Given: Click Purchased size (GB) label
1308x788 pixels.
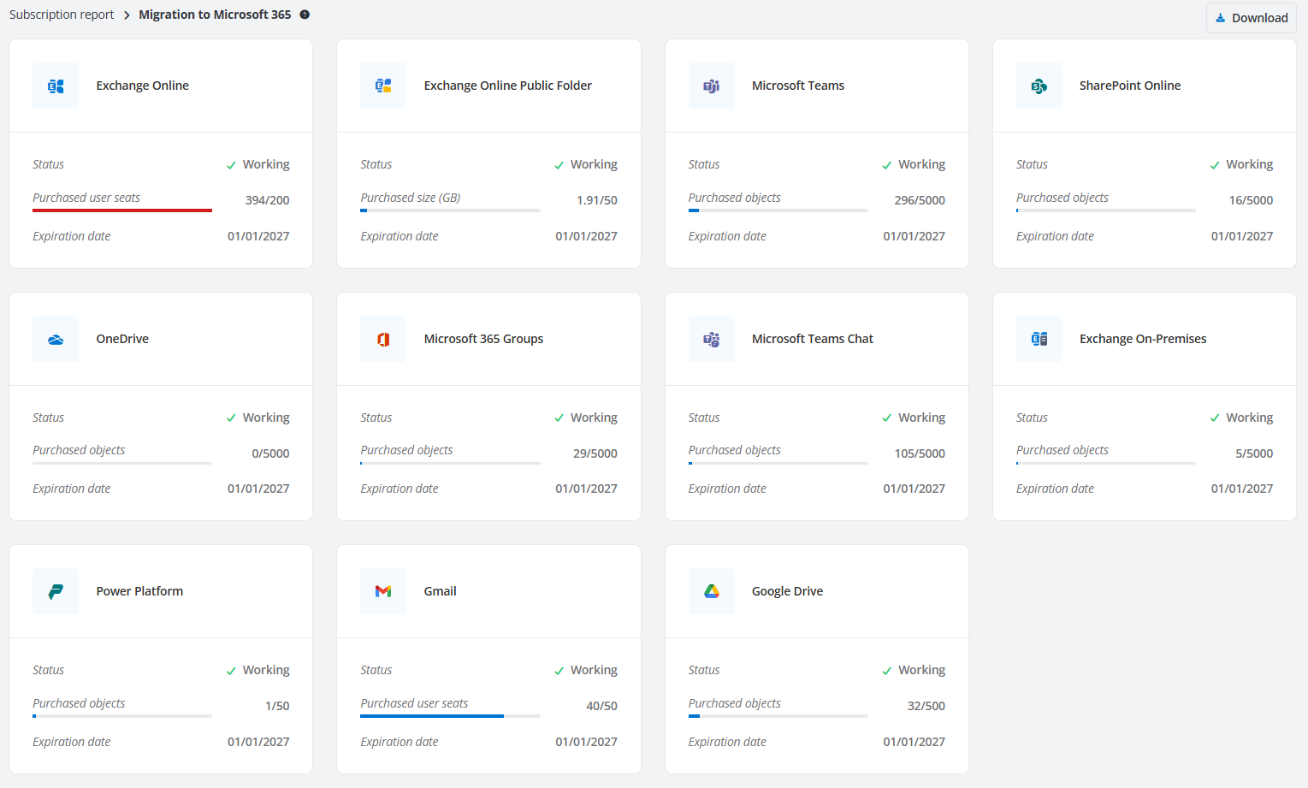Looking at the screenshot, I should click(x=411, y=198).
